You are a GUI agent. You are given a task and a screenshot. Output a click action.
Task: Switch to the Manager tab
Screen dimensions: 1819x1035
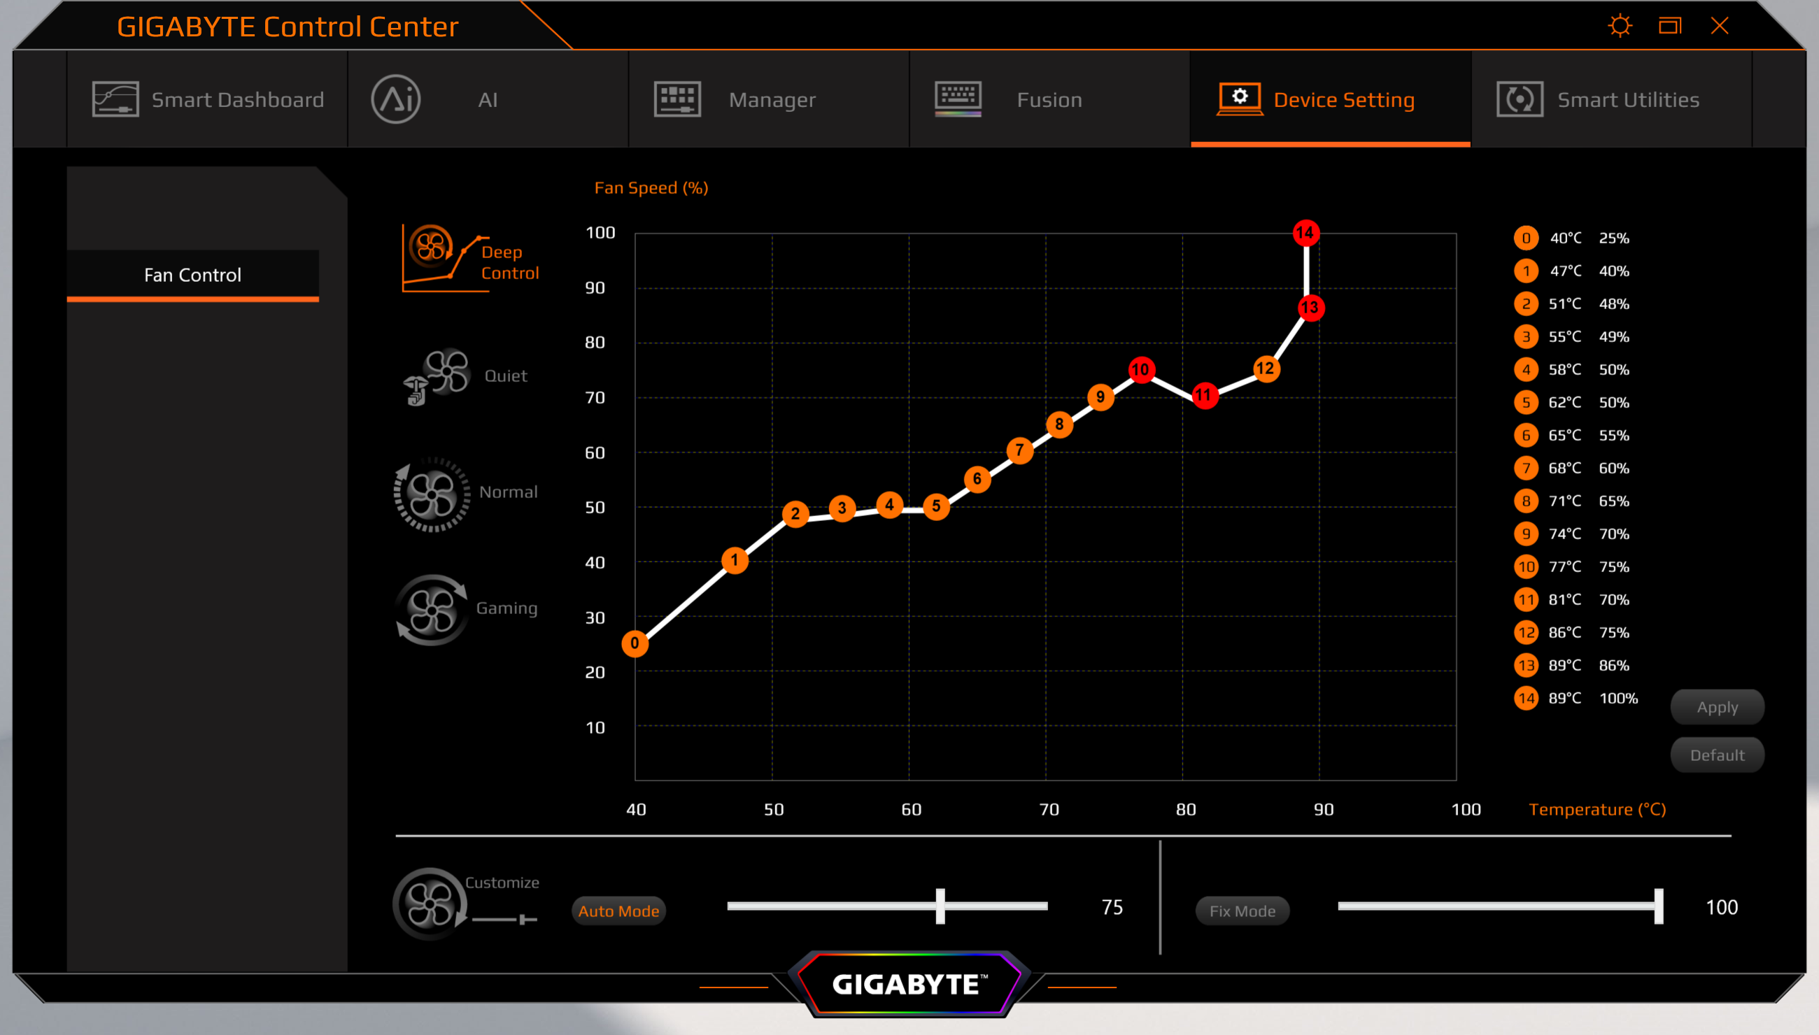coord(771,99)
